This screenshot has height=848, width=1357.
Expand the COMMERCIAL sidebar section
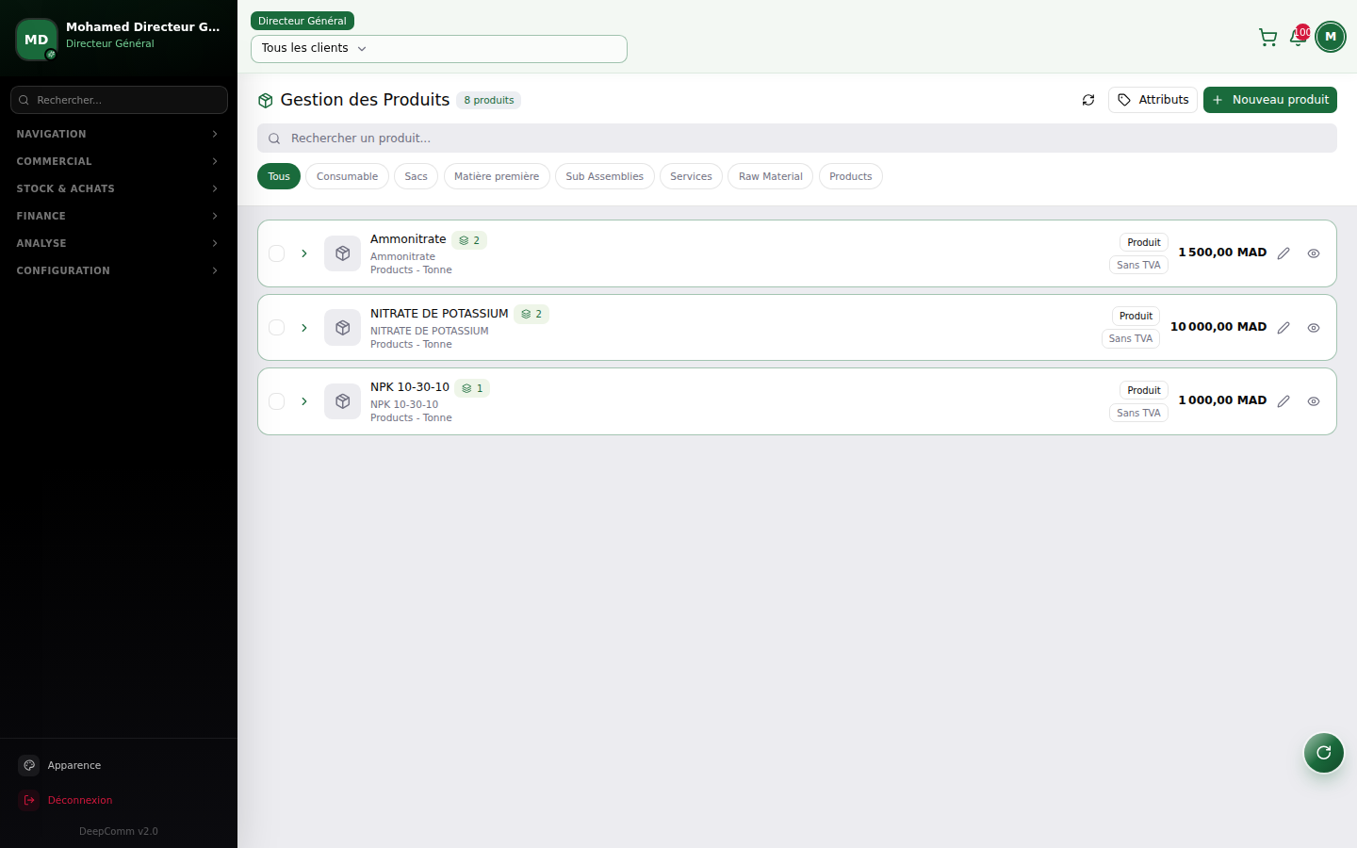point(119,161)
